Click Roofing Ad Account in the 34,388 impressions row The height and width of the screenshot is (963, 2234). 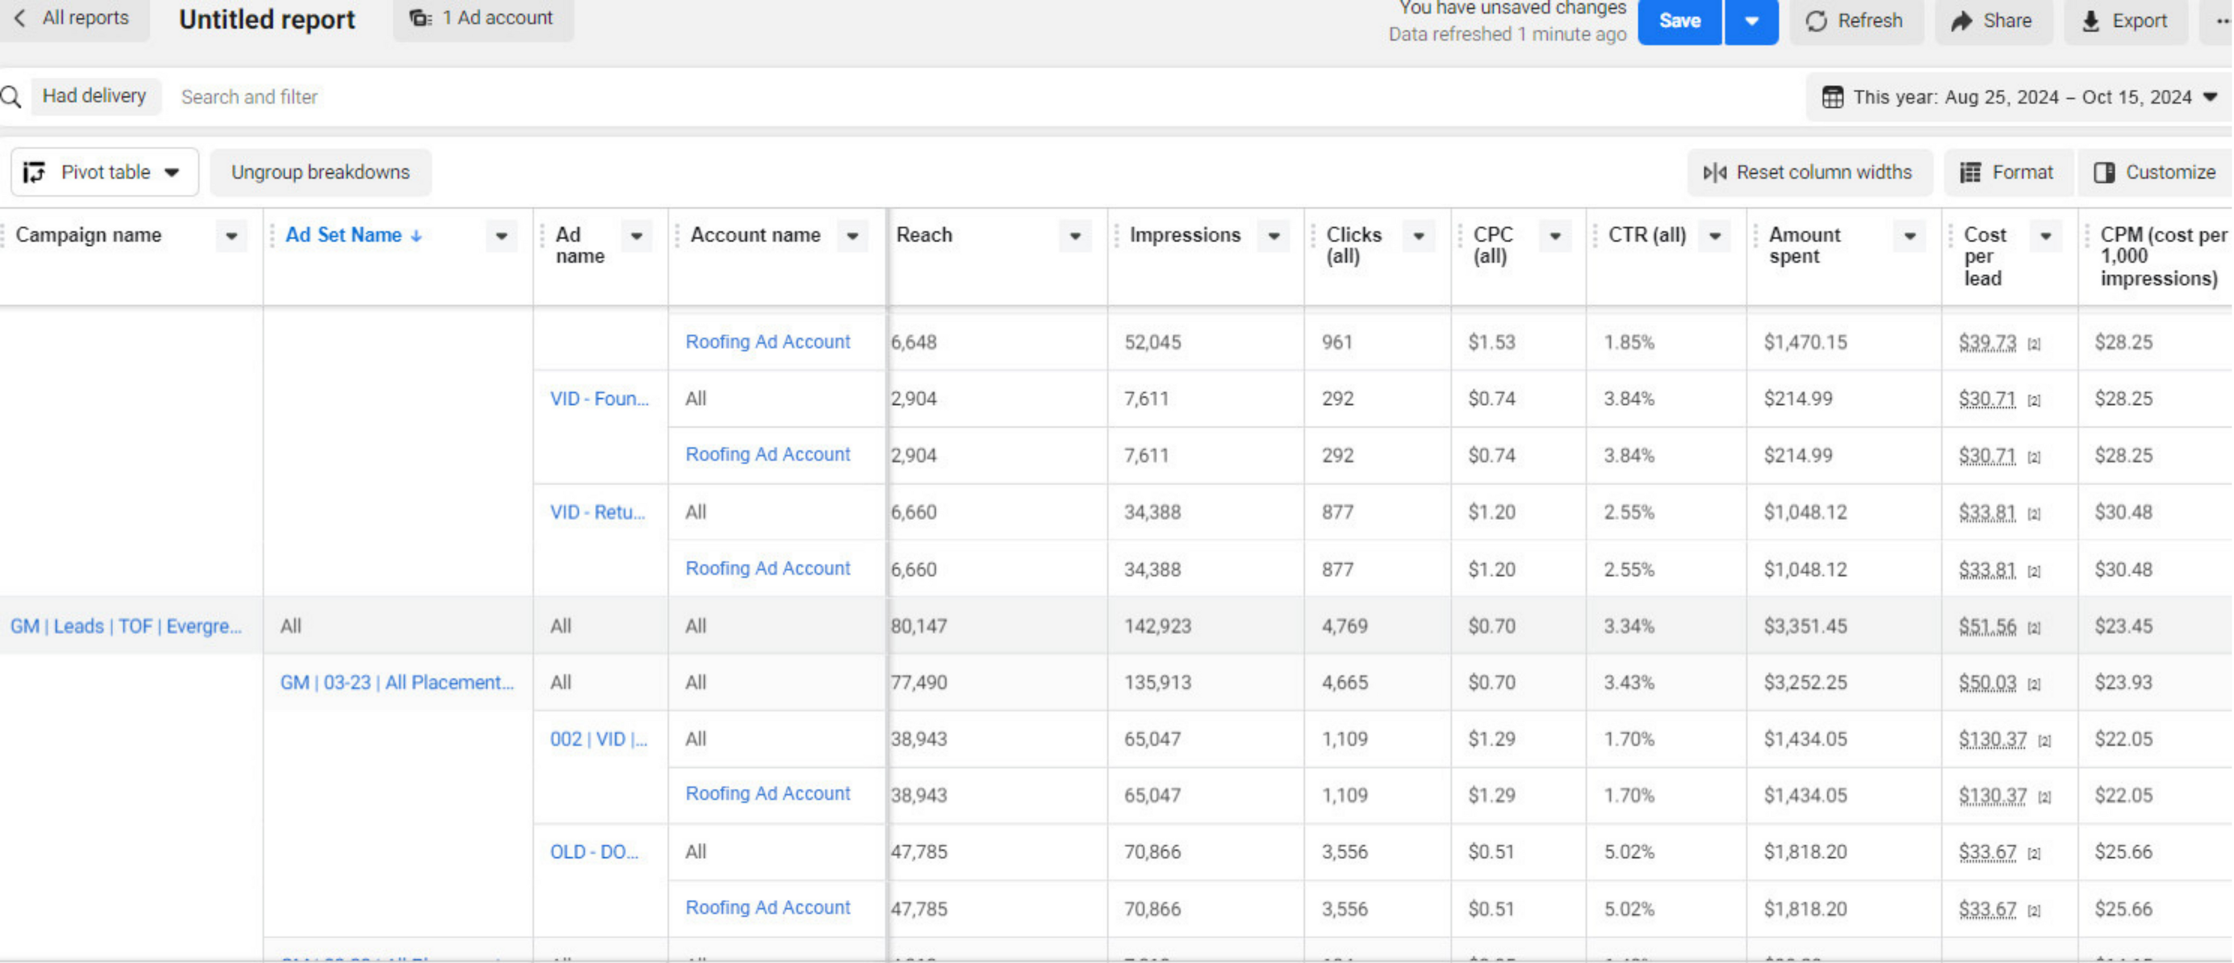pyautogui.click(x=768, y=569)
